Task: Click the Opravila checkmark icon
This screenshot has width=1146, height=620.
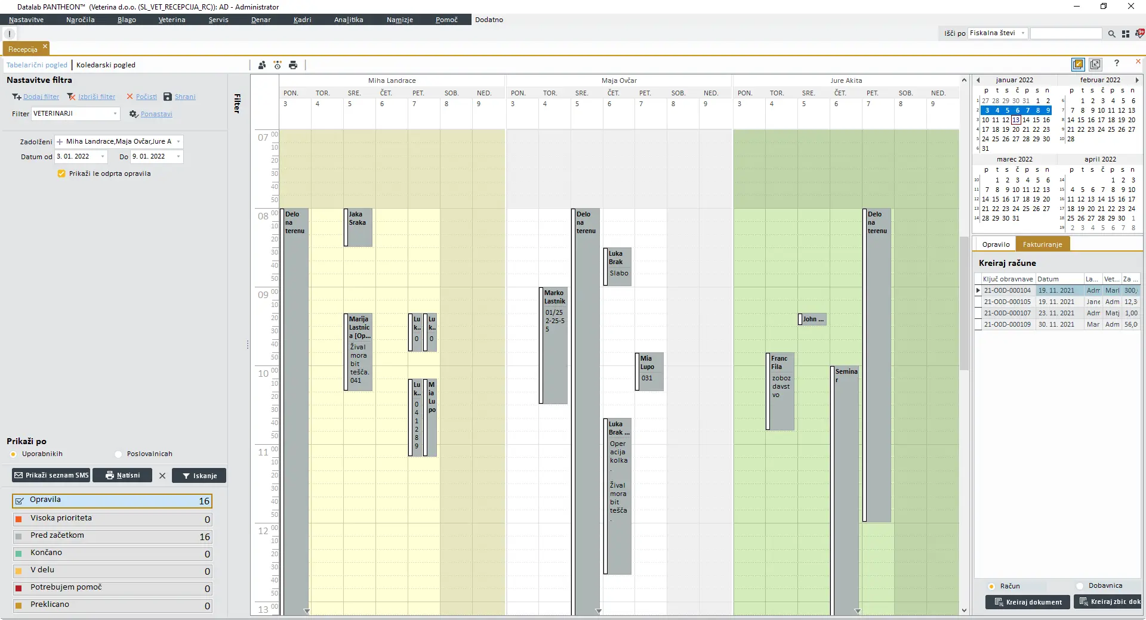Action: point(20,501)
